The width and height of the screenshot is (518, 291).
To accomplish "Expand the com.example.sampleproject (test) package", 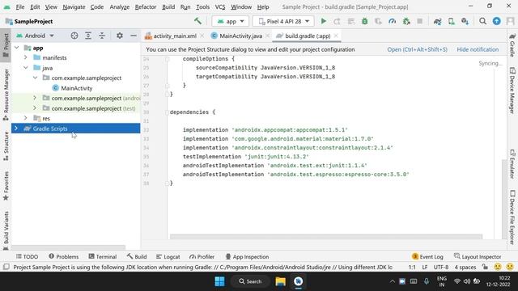I will [x=35, y=108].
